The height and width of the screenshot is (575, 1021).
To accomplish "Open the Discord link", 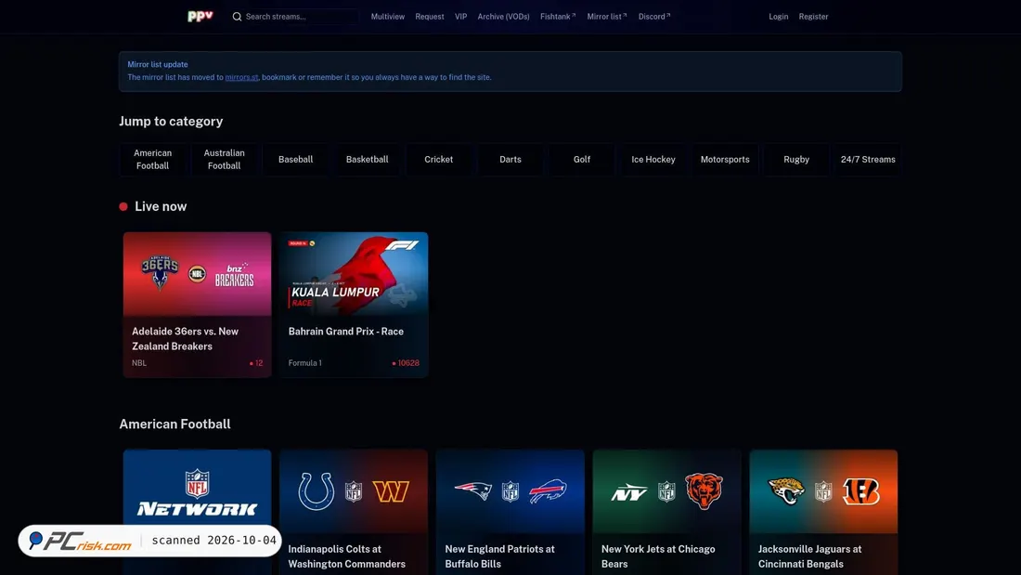I will coord(654,17).
